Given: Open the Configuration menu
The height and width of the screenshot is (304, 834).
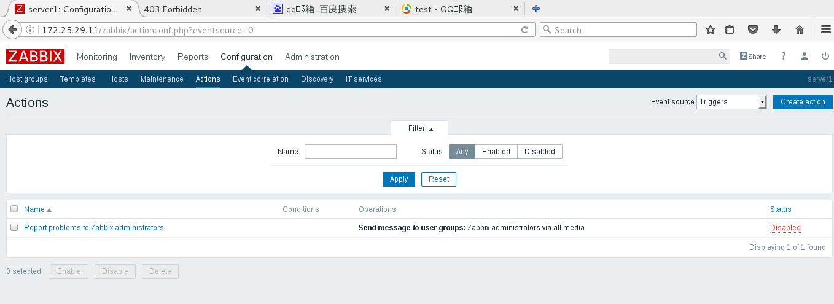Looking at the screenshot, I should (x=246, y=57).
